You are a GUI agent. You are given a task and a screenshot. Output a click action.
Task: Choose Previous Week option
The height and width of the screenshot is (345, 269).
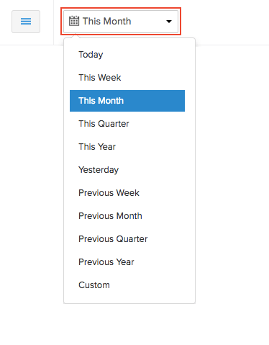(x=127, y=193)
